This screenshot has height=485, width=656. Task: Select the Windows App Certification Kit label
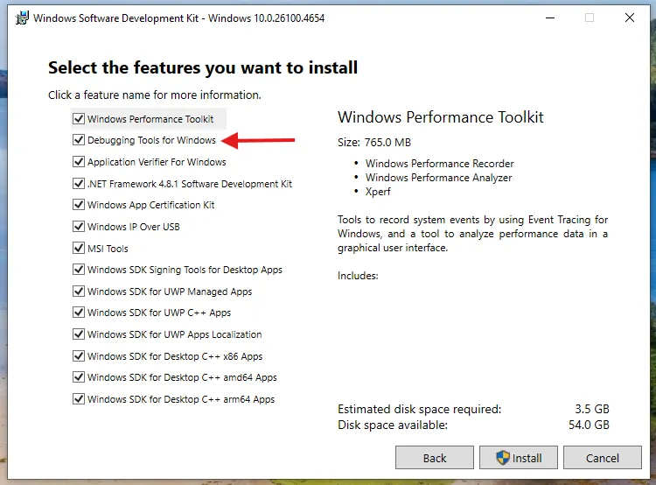pos(150,205)
